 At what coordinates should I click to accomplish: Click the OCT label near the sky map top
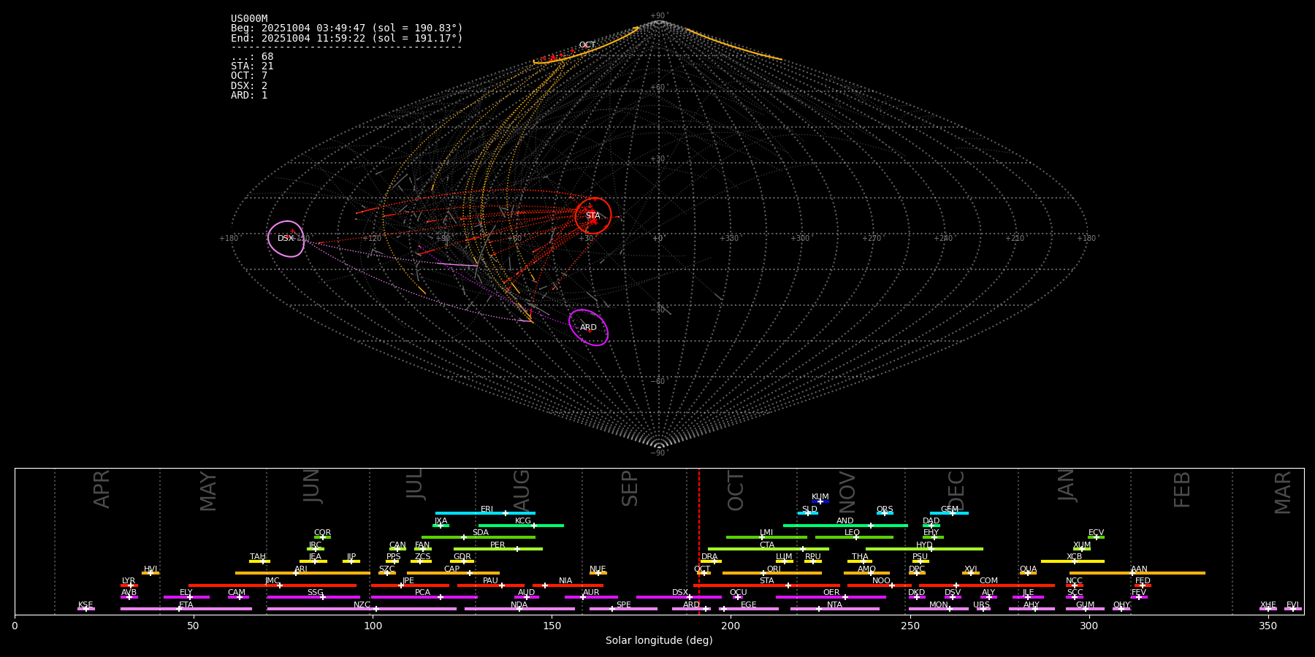click(587, 45)
